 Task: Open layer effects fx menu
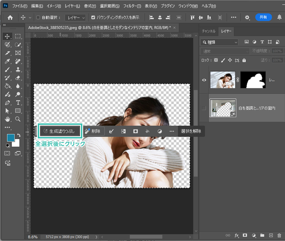coord(236,235)
